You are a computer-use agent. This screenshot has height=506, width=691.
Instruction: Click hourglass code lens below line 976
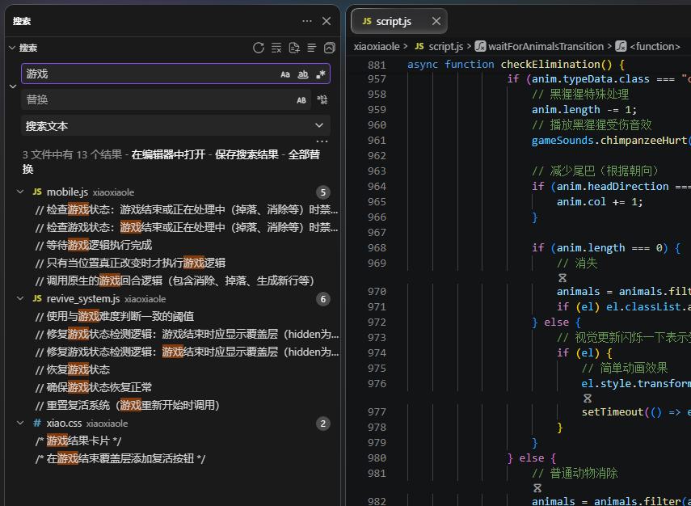[587, 398]
